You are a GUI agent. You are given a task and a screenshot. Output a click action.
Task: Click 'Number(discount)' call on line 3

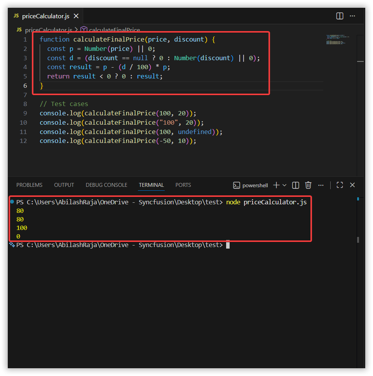click(204, 58)
